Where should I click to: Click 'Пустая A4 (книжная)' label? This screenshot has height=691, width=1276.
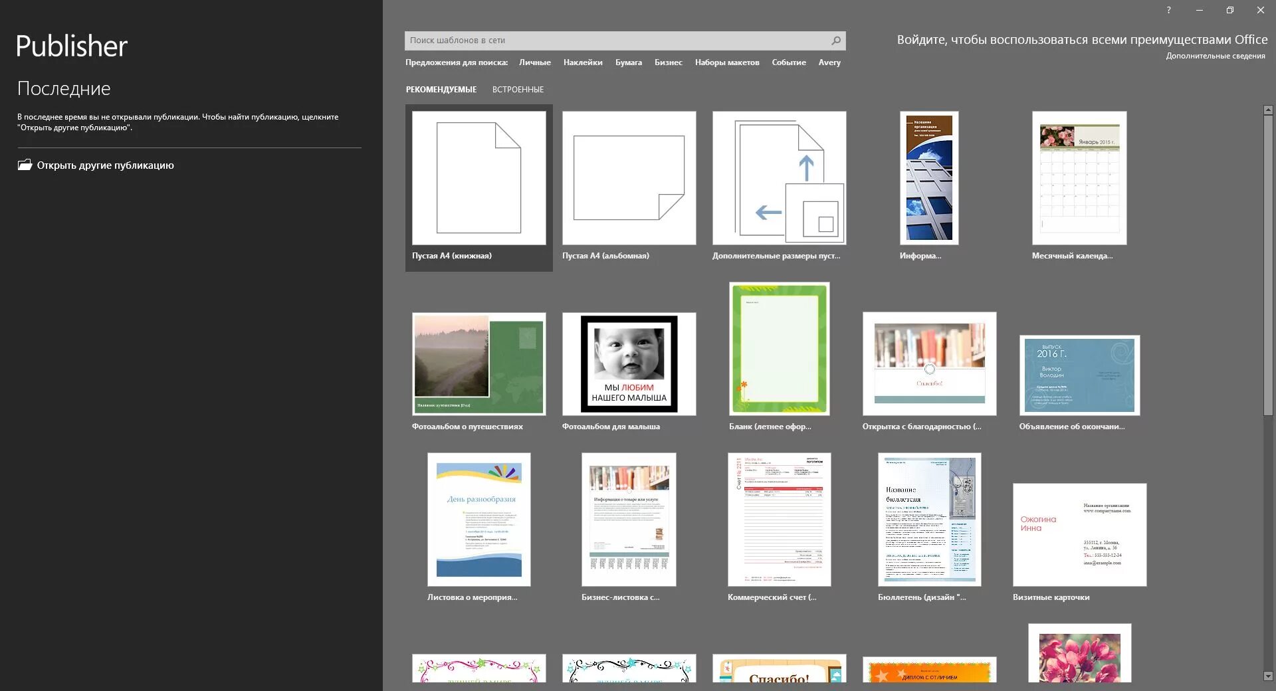point(452,256)
